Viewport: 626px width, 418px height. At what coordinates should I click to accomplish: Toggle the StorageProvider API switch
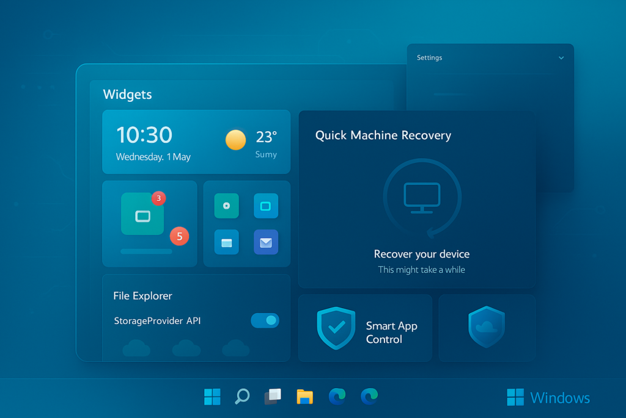coord(265,320)
